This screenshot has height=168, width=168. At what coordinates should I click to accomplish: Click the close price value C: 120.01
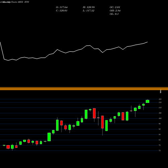pyautogui.click(x=61, y=11)
